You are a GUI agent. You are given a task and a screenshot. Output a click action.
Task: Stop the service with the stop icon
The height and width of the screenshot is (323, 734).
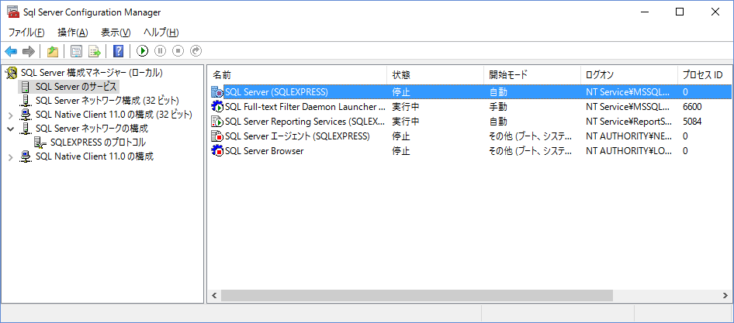tap(178, 51)
